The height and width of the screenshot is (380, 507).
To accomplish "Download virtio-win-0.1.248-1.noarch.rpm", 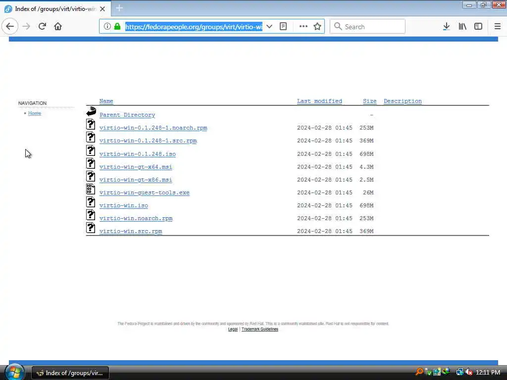I will (x=153, y=128).
